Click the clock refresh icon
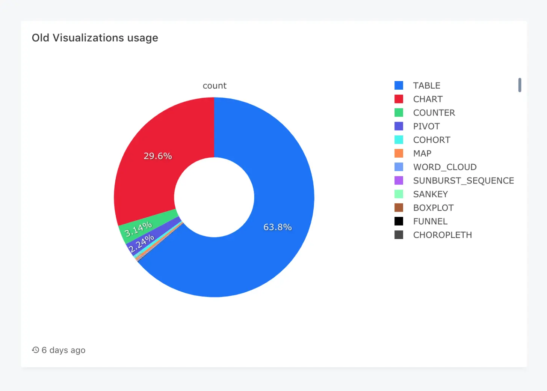547x391 pixels. tap(36, 350)
